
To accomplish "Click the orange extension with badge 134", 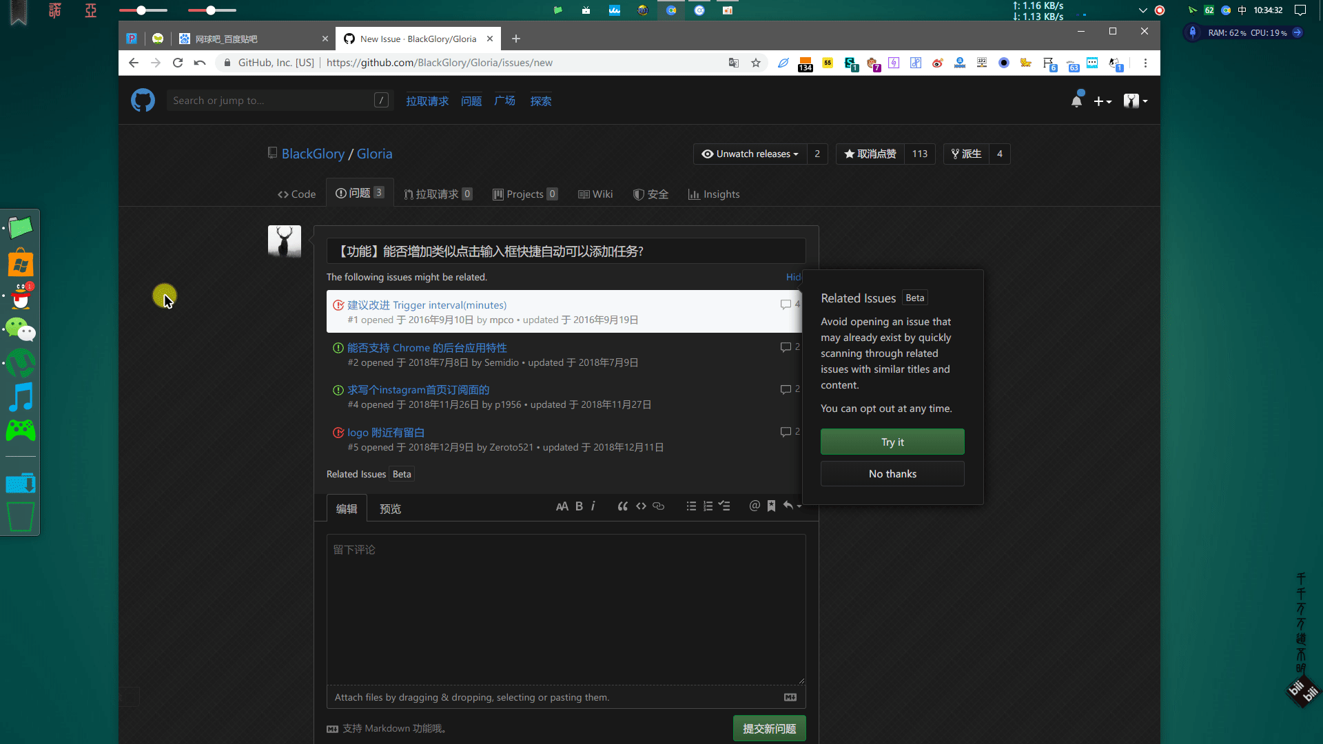I will (806, 64).
